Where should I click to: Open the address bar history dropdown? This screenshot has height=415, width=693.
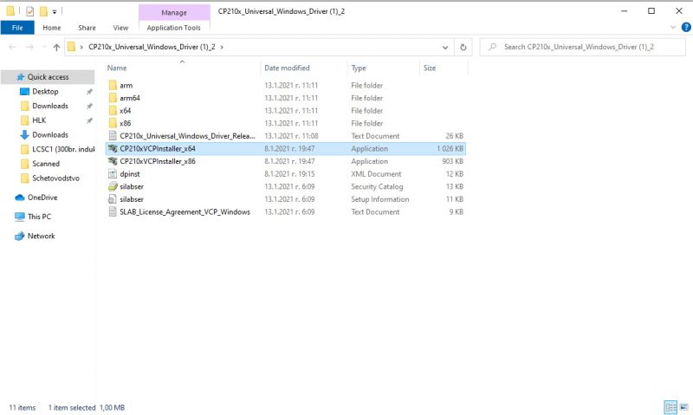coord(448,47)
